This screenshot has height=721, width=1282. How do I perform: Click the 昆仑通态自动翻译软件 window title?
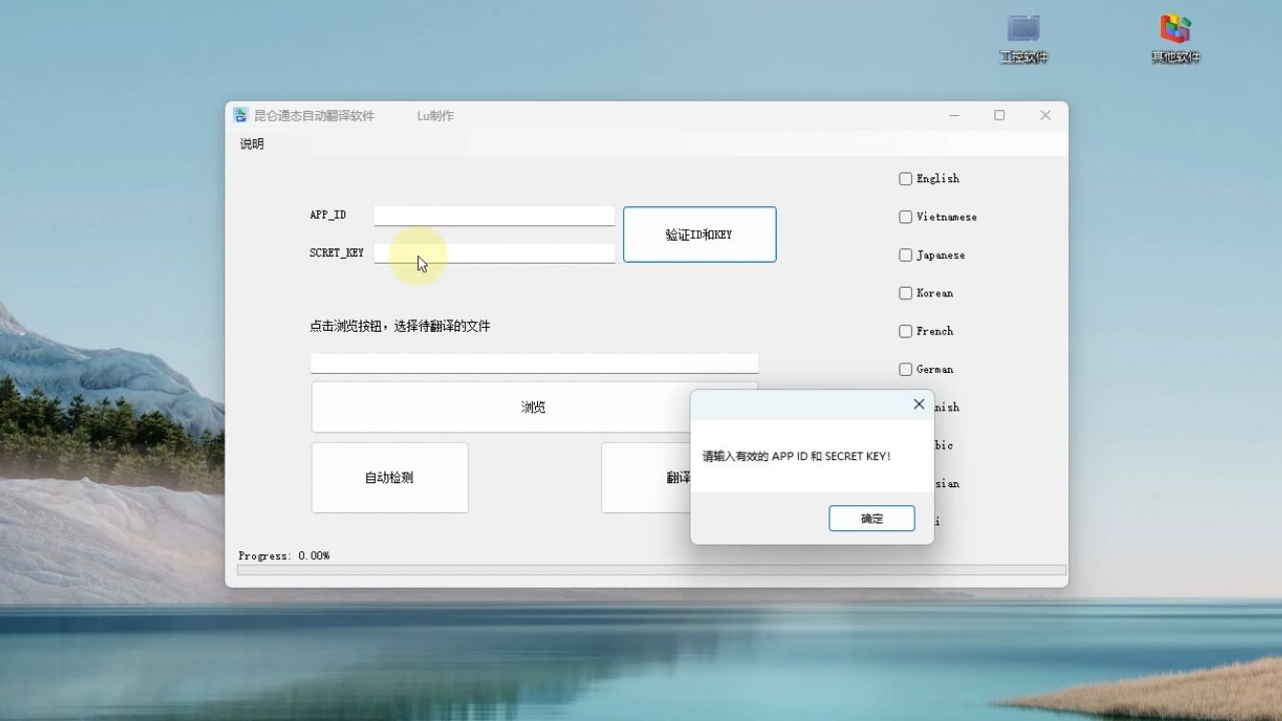315,116
